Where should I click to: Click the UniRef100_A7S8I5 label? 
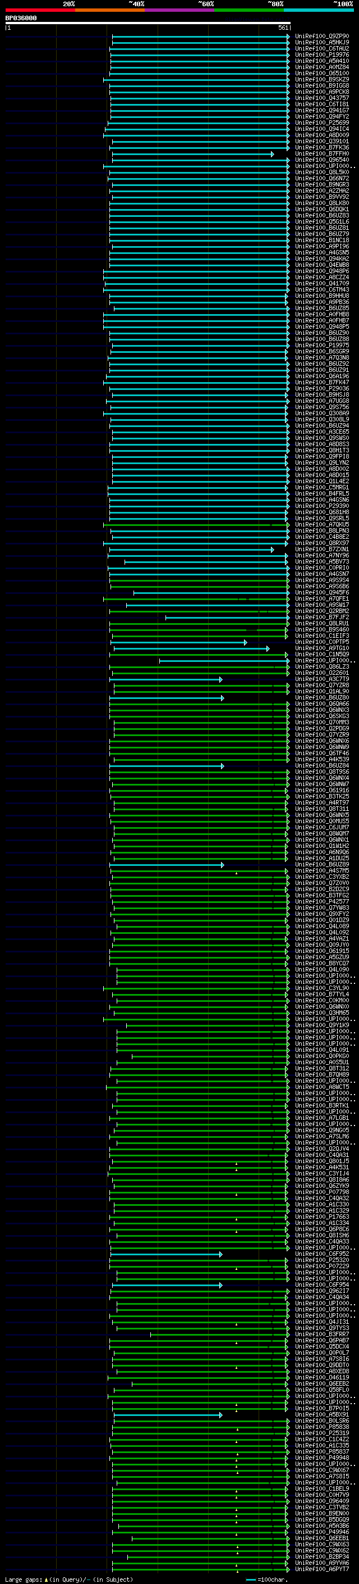pos(321,1476)
